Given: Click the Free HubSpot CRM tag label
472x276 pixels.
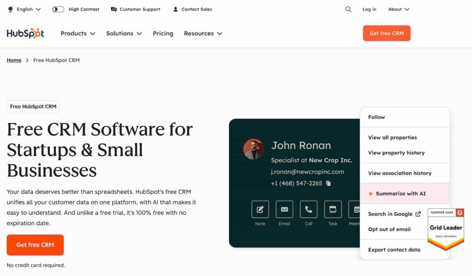Looking at the screenshot, I should click(x=33, y=106).
